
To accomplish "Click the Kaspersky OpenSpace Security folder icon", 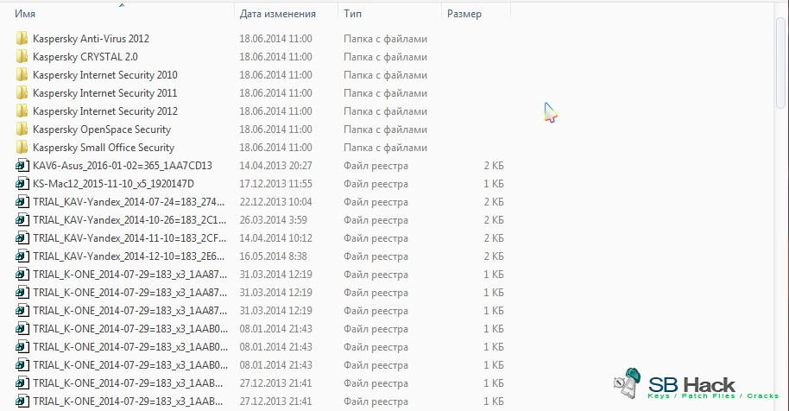I will (22, 130).
